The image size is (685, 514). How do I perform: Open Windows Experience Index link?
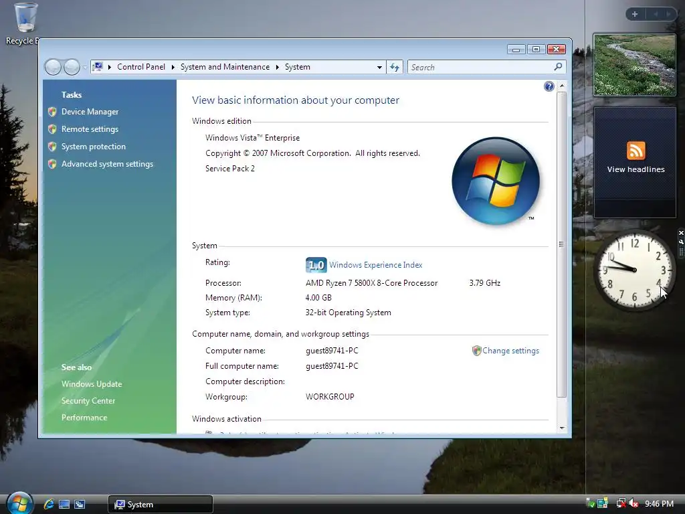[x=376, y=265]
